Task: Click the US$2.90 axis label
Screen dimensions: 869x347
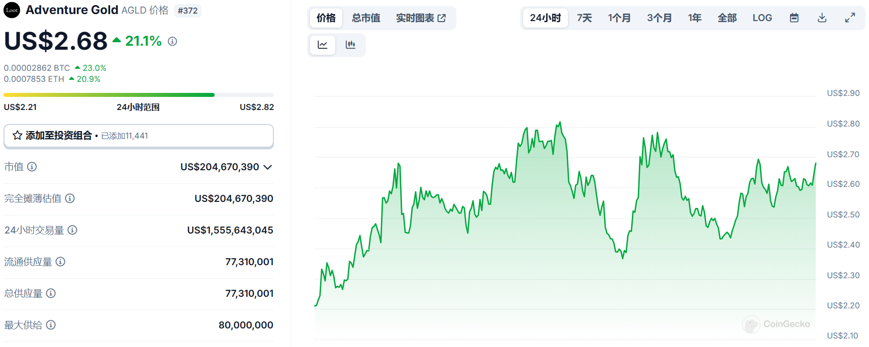Action: coord(843,93)
